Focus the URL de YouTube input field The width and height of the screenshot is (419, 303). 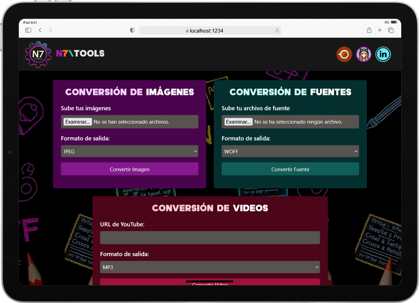210,238
